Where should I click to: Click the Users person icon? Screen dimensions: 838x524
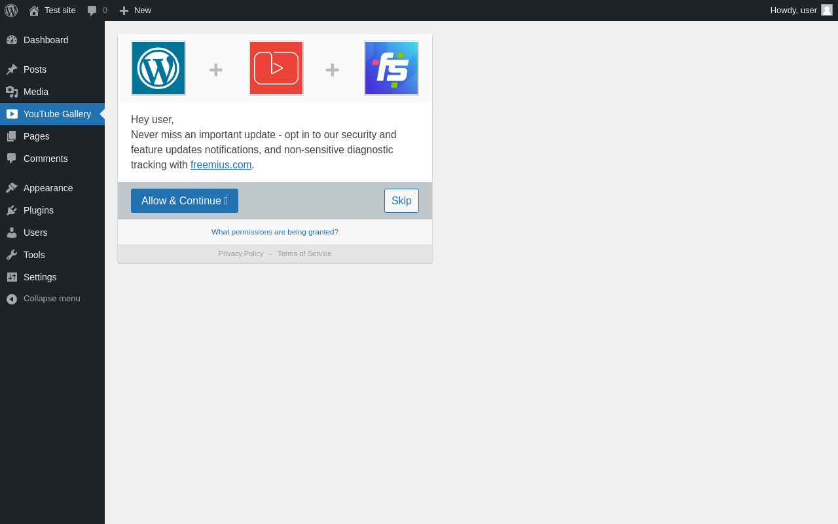[12, 233]
